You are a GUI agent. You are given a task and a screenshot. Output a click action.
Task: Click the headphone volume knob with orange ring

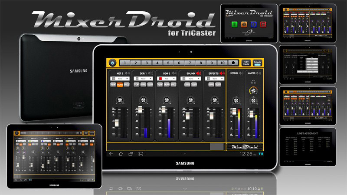(x=253, y=91)
